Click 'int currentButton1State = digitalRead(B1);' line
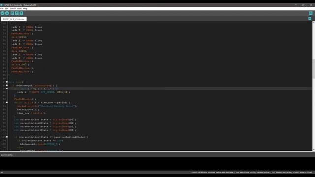The width and height of the screenshot is (315, 177). [45, 120]
